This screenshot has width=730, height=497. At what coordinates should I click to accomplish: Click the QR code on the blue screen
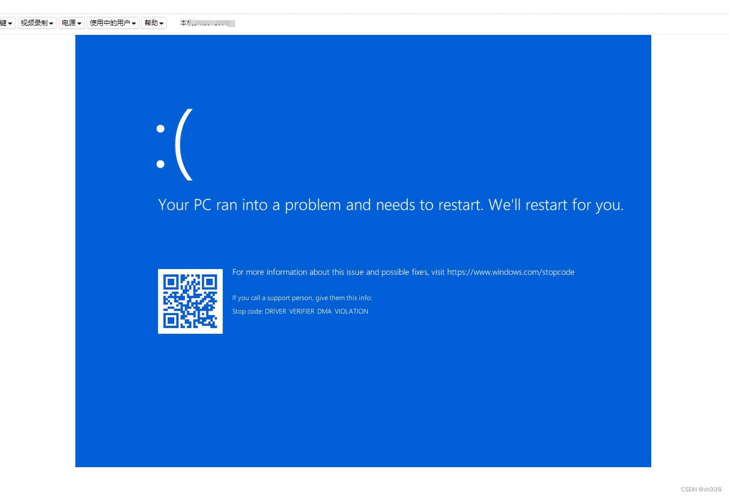pyautogui.click(x=190, y=301)
